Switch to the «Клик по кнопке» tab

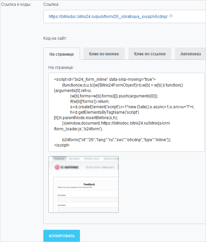104,54
